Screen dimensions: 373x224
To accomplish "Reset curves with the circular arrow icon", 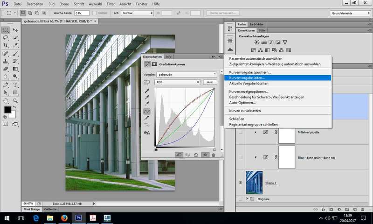I will click(196, 154).
